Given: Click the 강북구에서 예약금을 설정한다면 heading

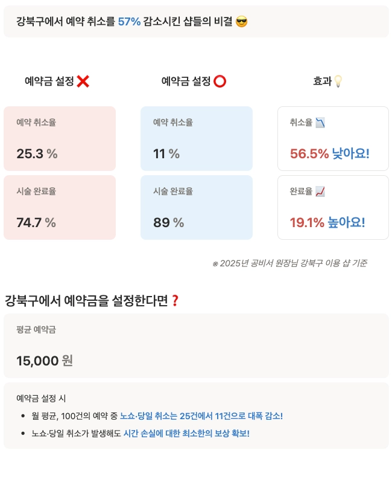Looking at the screenshot, I should pos(86,300).
